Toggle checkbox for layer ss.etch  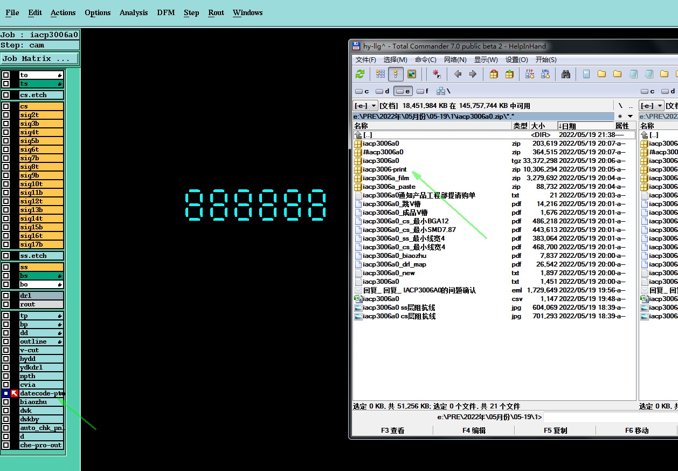click(x=6, y=256)
